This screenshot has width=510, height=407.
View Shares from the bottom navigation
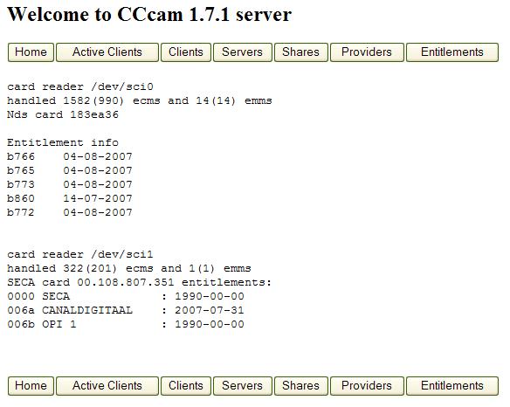[x=301, y=386]
